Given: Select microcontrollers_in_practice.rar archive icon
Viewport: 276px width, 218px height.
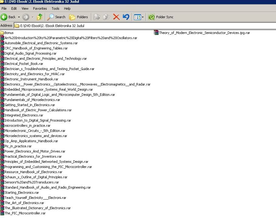Looking at the screenshot, I should pos(2,126).
